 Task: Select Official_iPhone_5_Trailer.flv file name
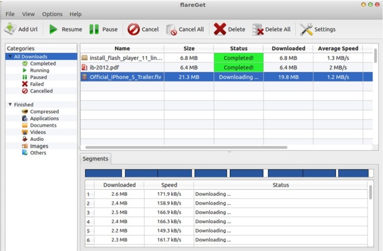click(125, 77)
